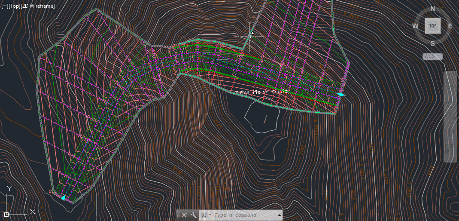Click the S compass direction on ViewCube
This screenshot has width=459, height=221.
click(x=433, y=43)
